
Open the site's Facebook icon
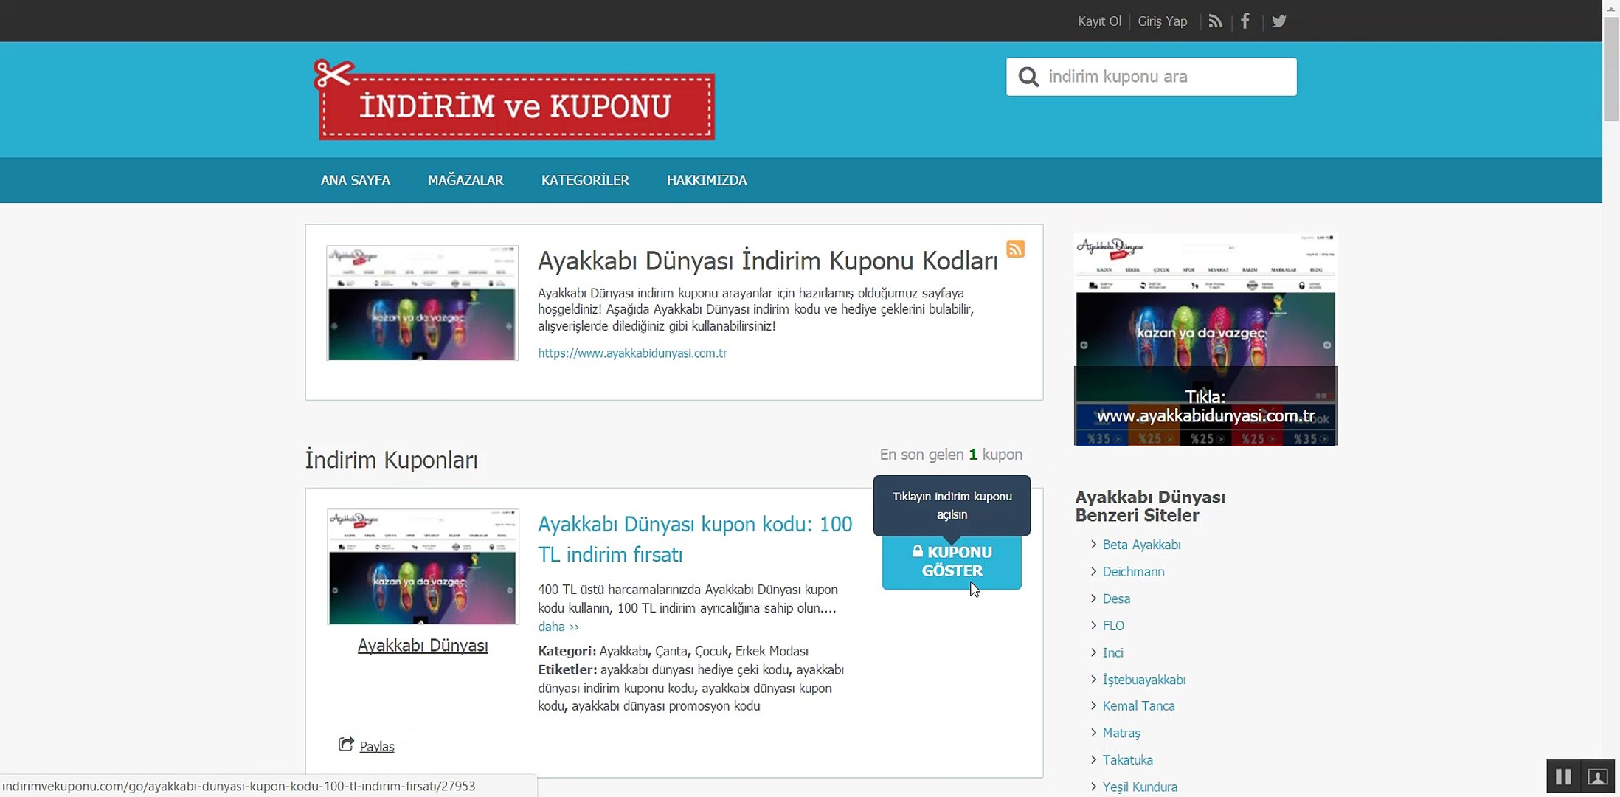[1245, 21]
